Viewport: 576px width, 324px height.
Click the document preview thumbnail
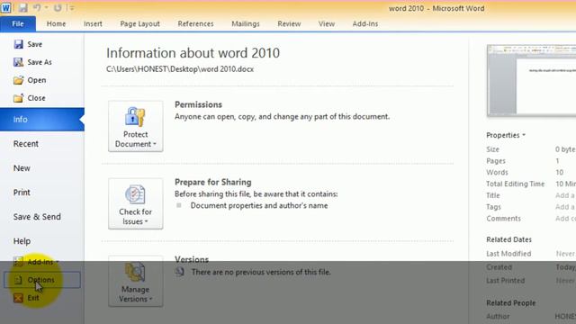(532, 80)
